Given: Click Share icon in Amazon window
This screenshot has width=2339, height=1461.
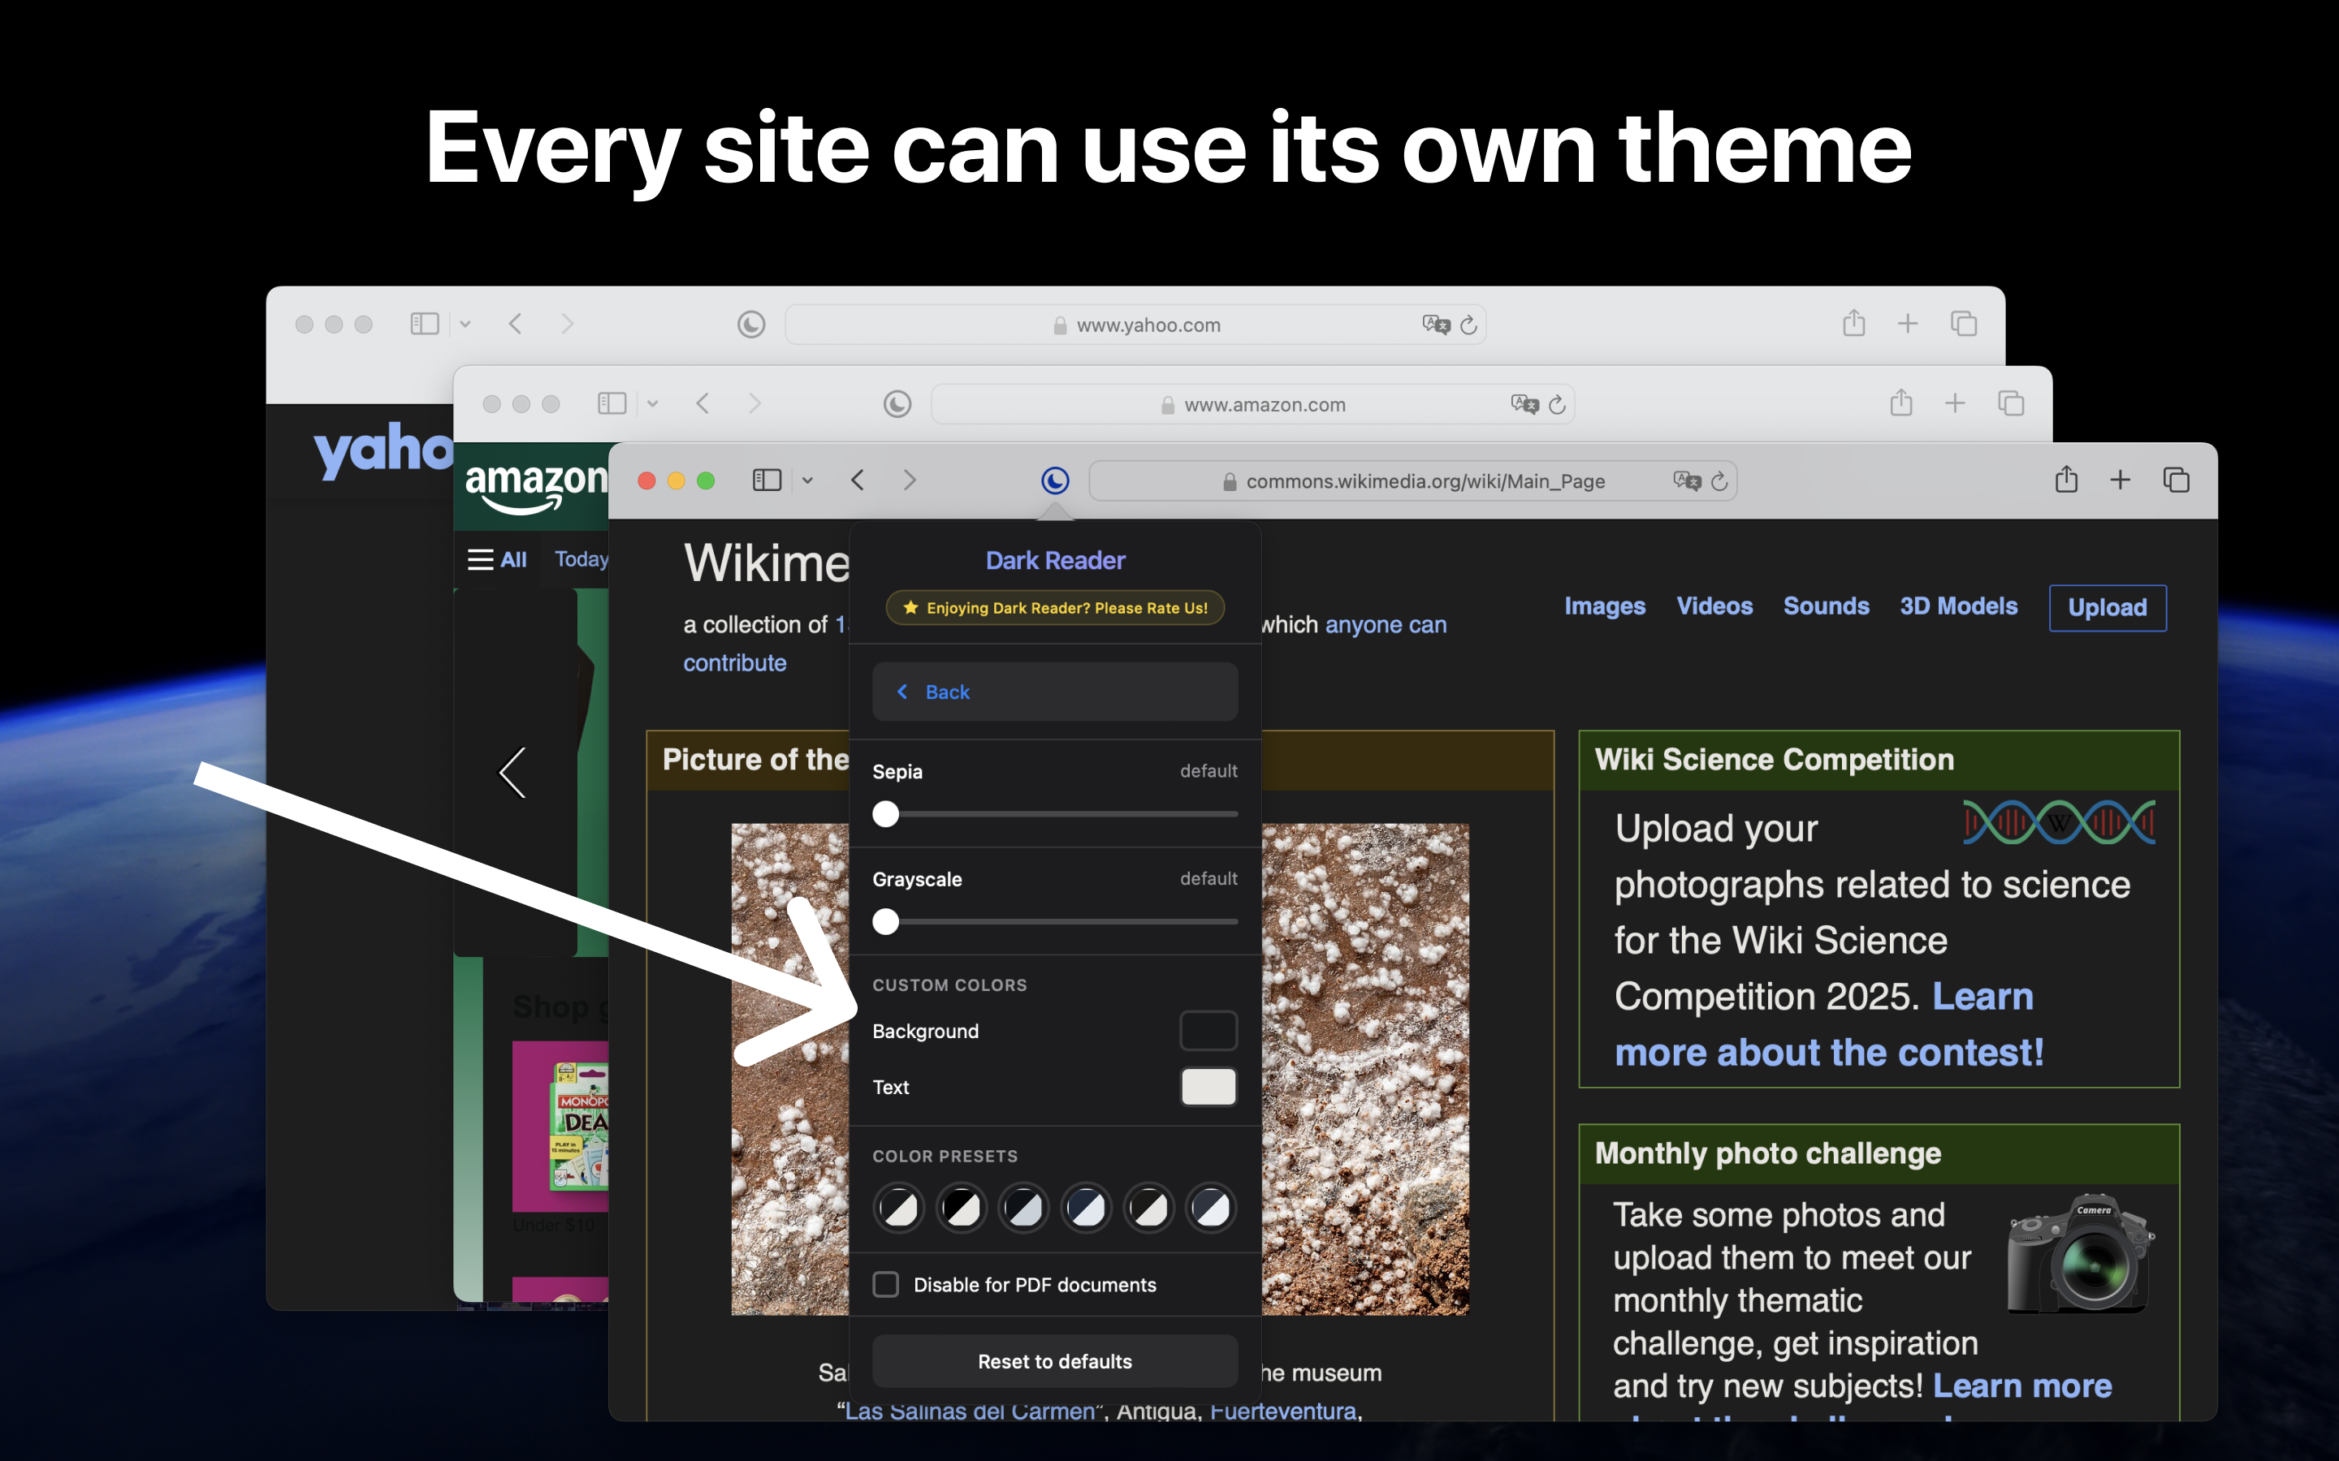Looking at the screenshot, I should [1901, 403].
